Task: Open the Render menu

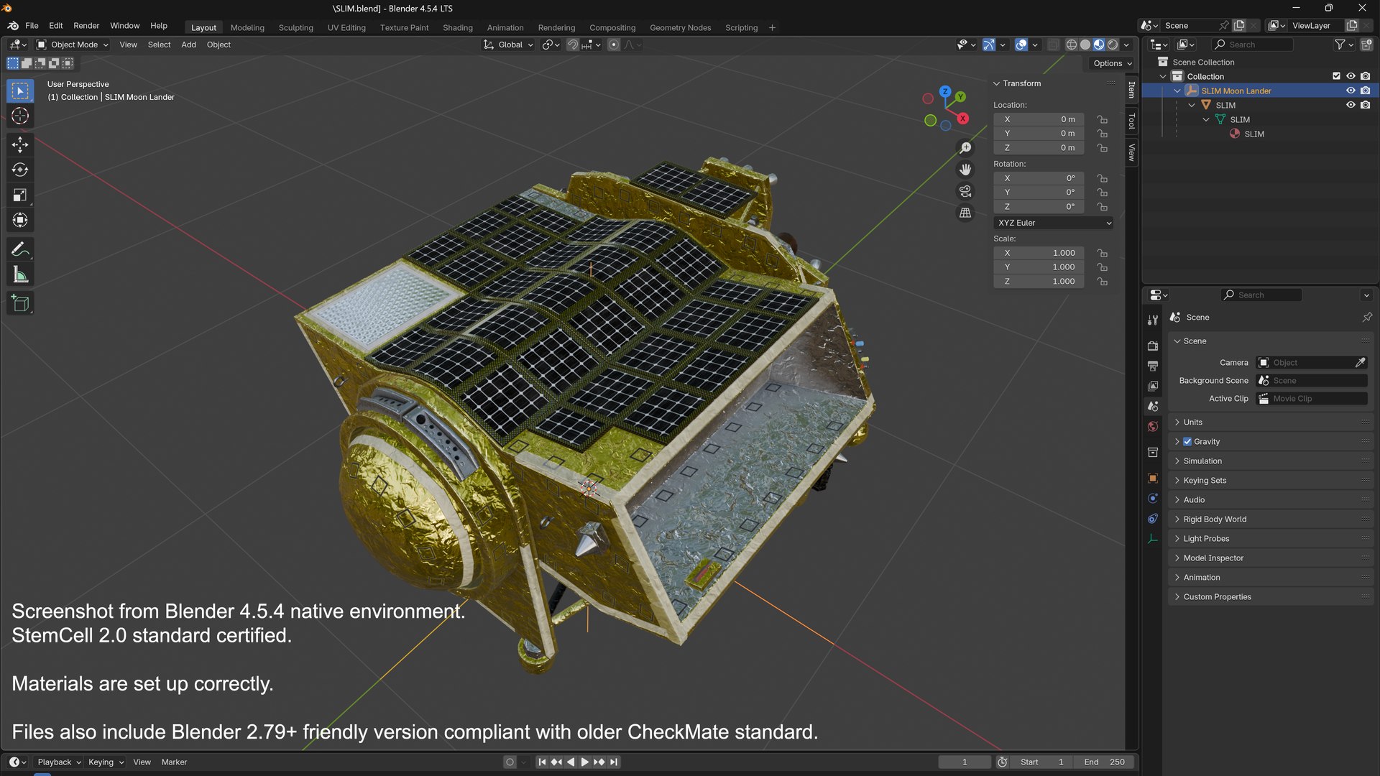Action: (x=86, y=25)
